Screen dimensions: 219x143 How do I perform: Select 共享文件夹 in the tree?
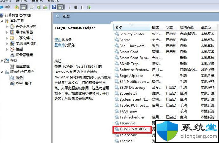point(24,38)
